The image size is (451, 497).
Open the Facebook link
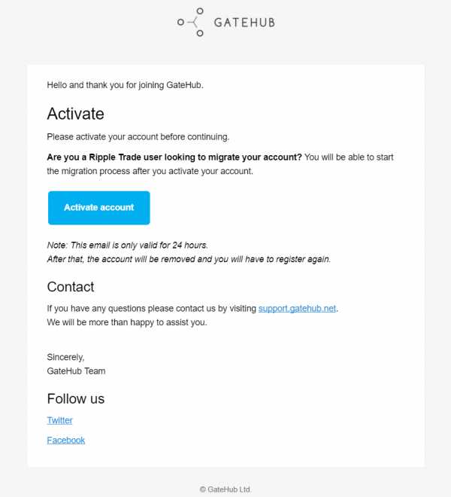(66, 441)
